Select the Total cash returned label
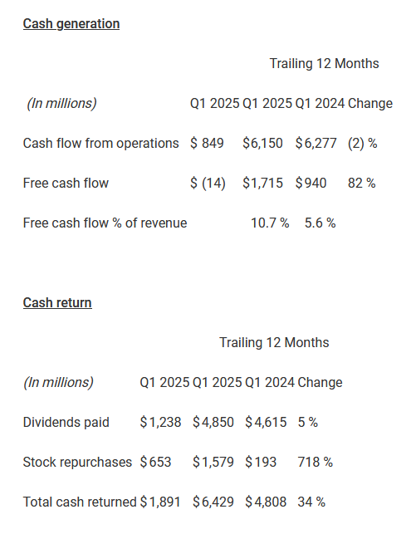 (x=80, y=502)
